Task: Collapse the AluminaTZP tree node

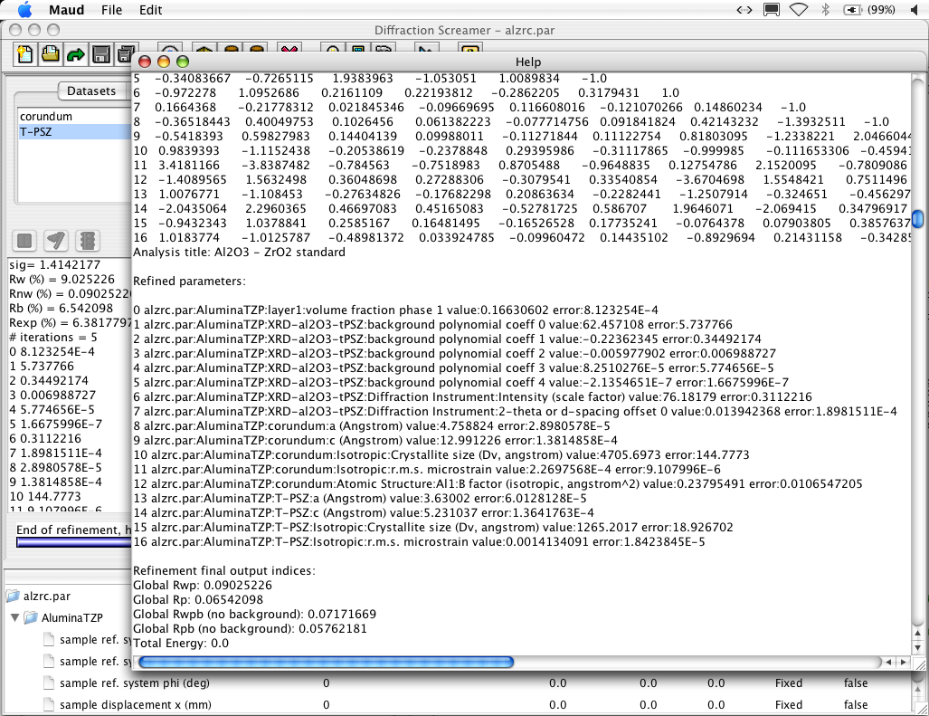Action: tap(15, 617)
